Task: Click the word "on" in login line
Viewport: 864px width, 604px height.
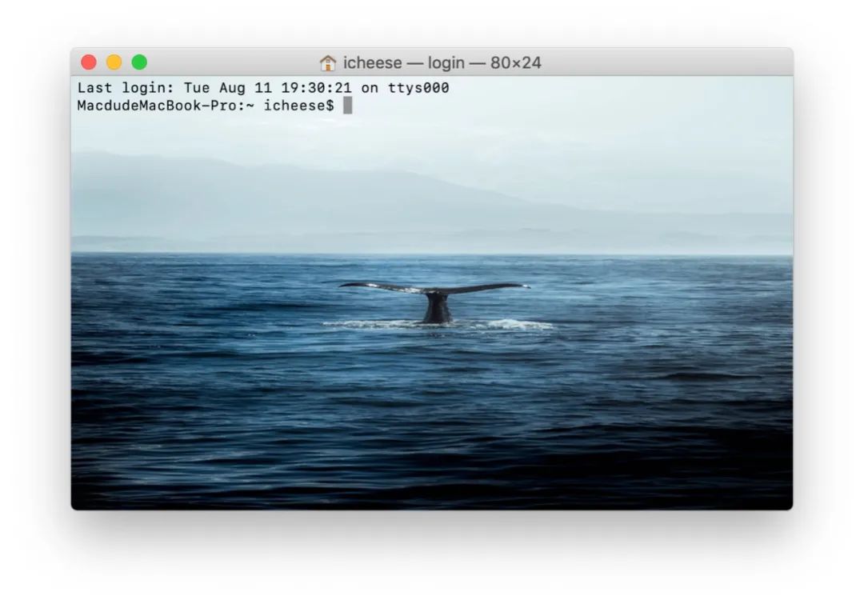Action: tap(370, 88)
